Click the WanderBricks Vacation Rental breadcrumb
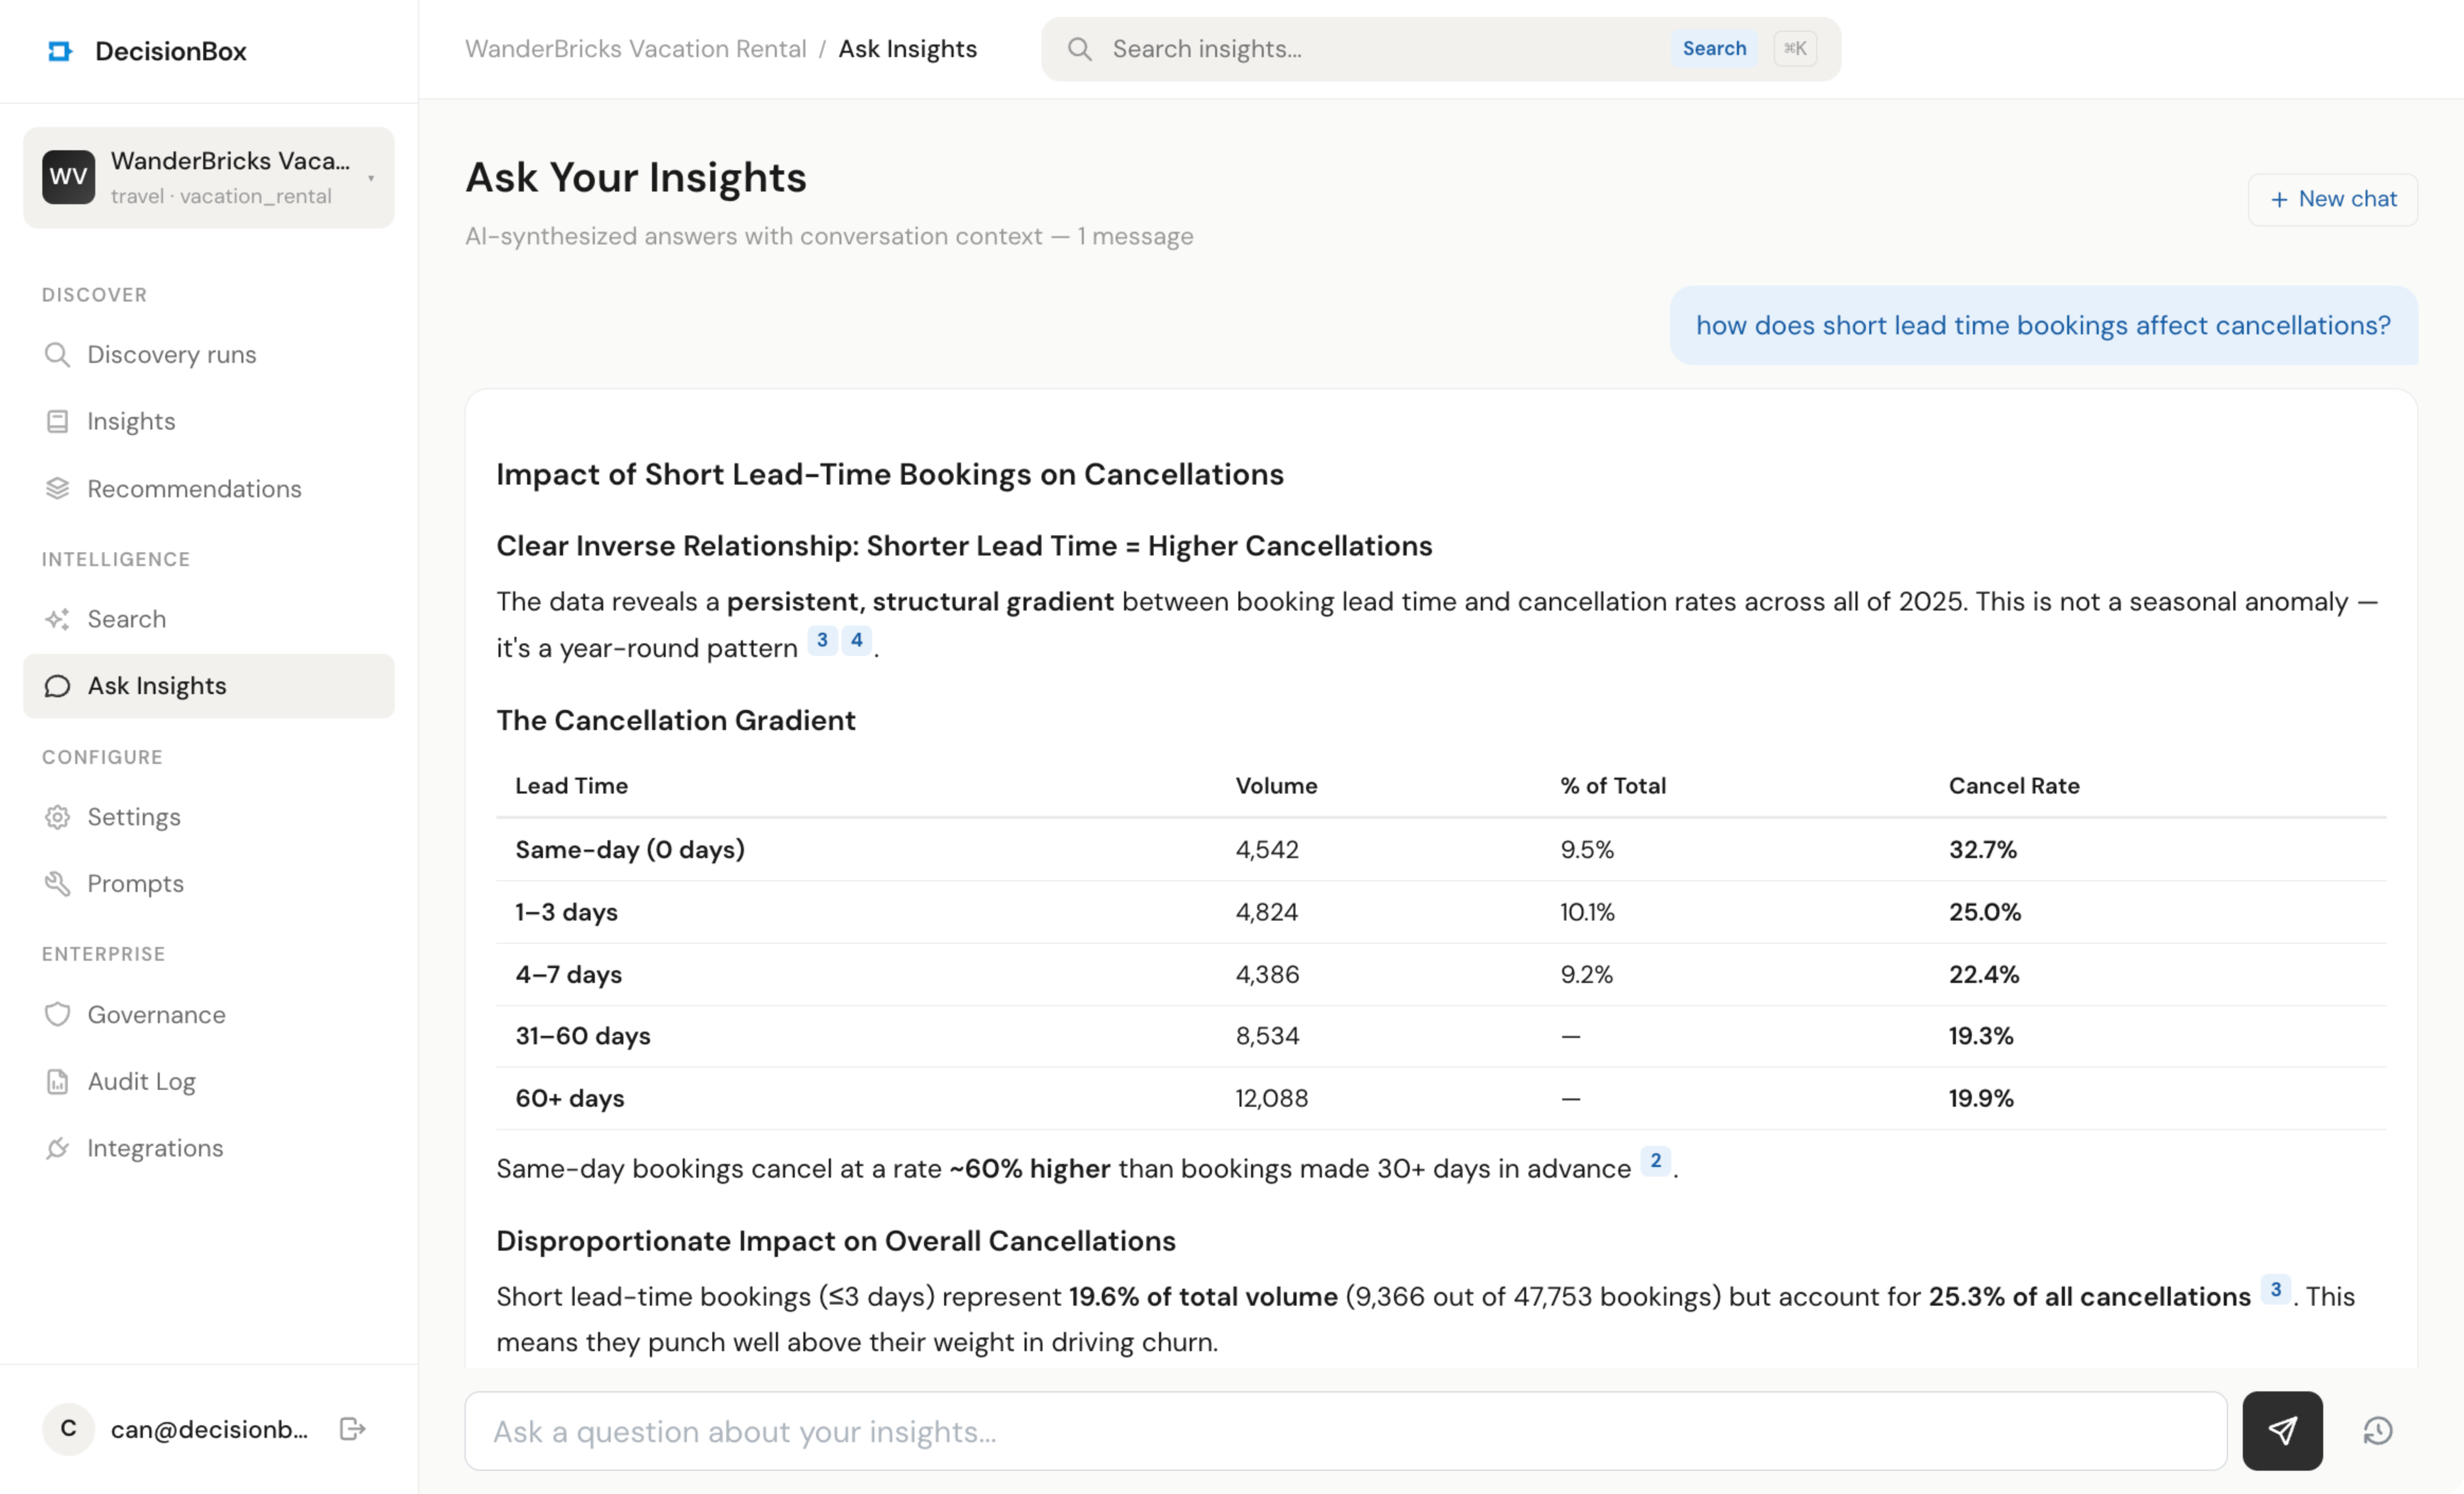Viewport: 2464px width, 1494px height. (635, 49)
